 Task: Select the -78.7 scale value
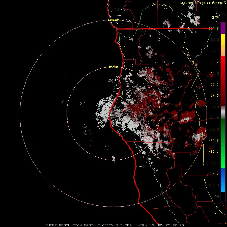coord(214,163)
